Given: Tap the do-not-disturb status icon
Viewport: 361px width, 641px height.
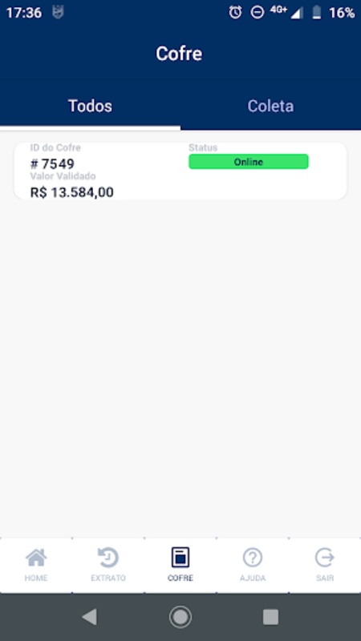Looking at the screenshot, I should click(257, 13).
